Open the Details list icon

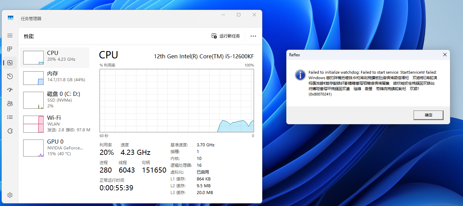pyautogui.click(x=10, y=117)
